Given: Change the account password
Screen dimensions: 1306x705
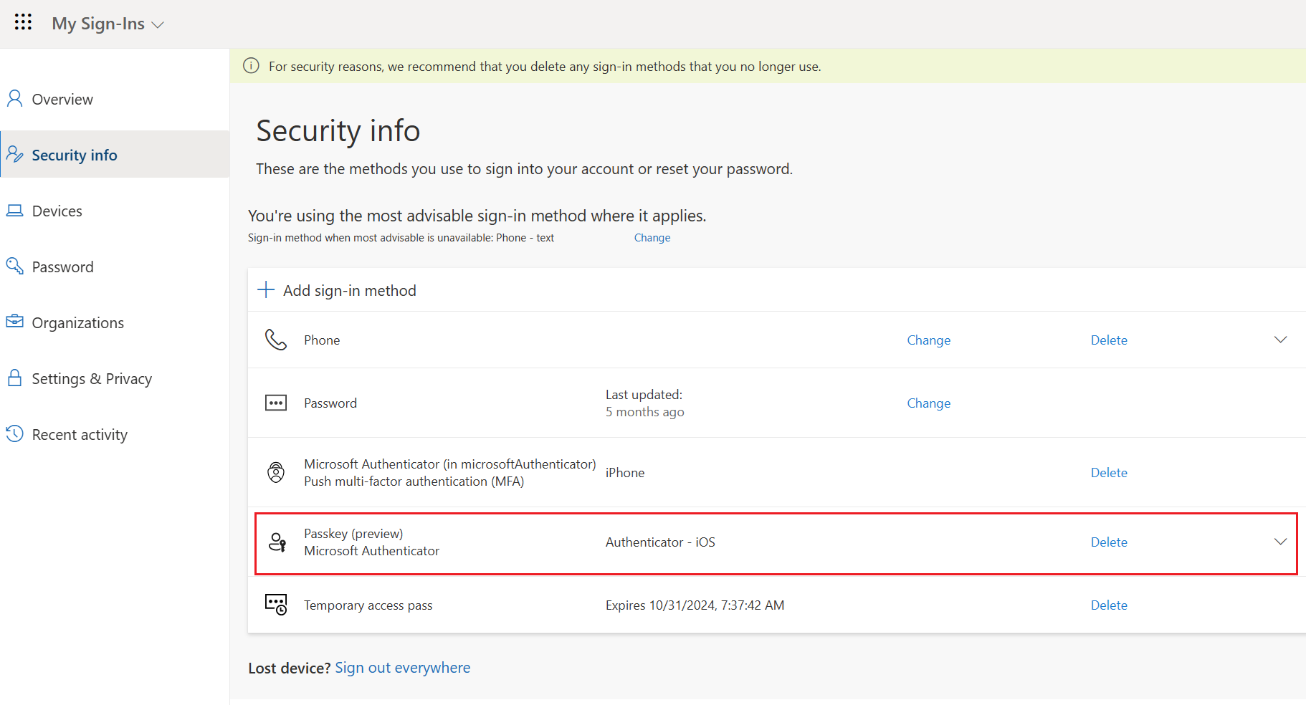Looking at the screenshot, I should pyautogui.click(x=928, y=403).
